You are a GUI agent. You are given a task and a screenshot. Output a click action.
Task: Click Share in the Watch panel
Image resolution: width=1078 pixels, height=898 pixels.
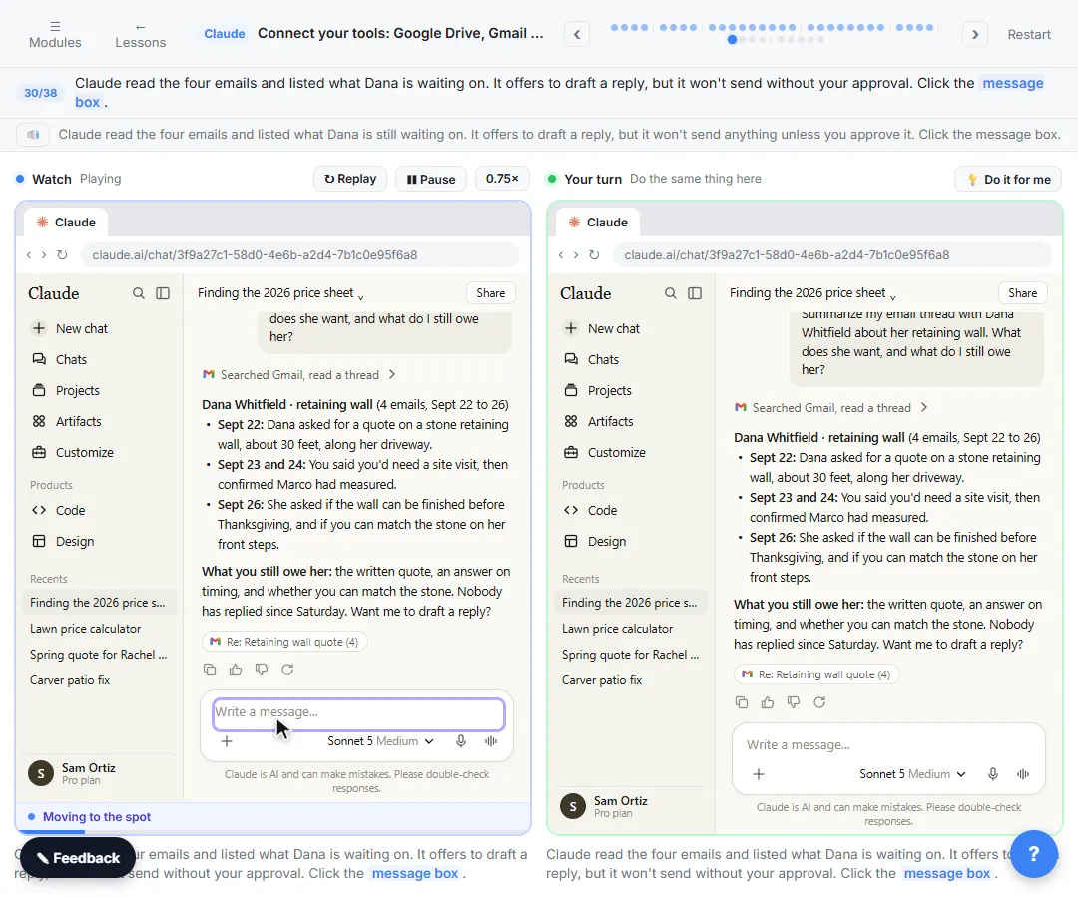click(491, 293)
